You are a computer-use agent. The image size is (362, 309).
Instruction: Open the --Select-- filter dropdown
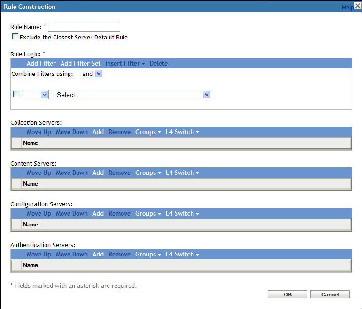click(131, 95)
